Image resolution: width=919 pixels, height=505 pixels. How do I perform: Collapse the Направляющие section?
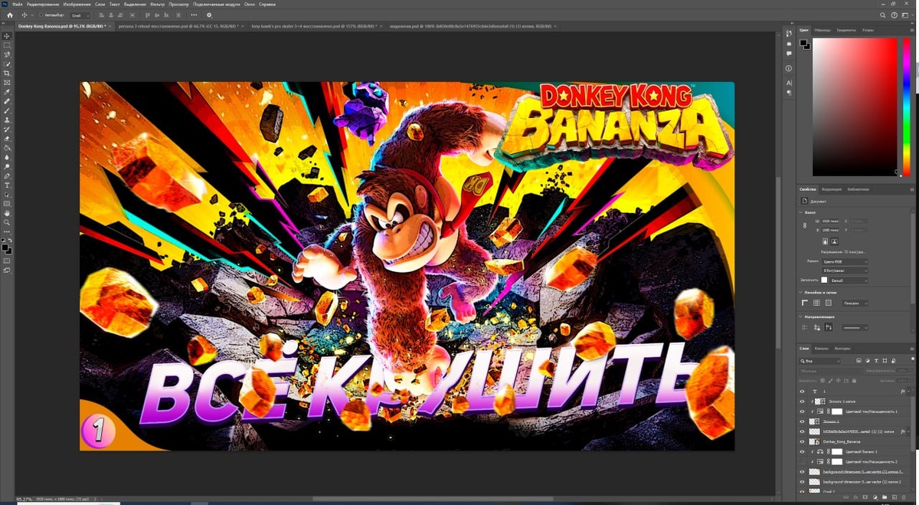800,317
